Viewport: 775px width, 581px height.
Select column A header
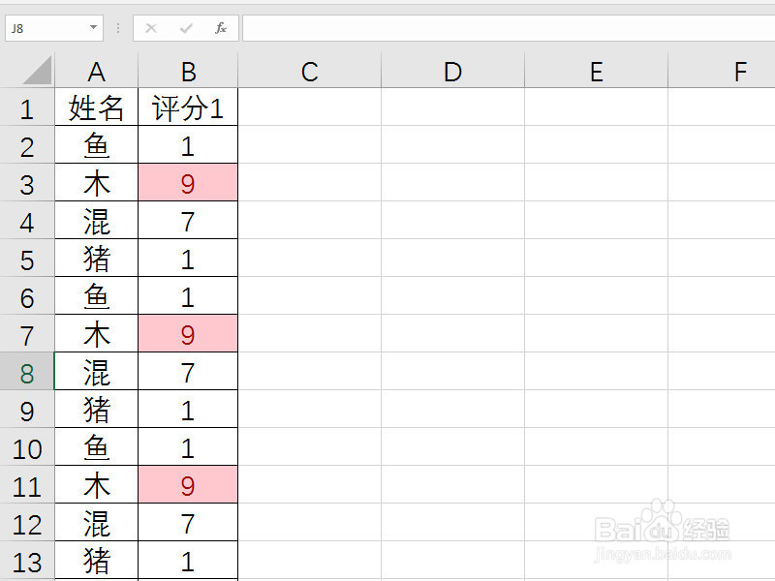96,71
